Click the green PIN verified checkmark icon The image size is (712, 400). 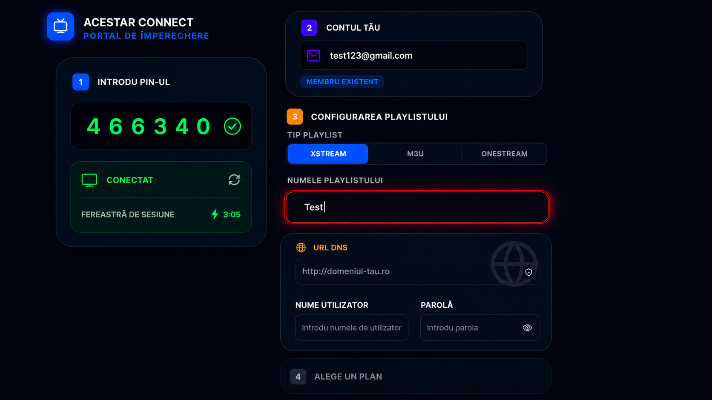click(x=233, y=126)
